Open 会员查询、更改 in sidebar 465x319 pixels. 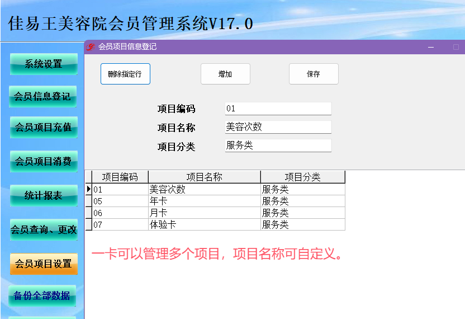44,229
